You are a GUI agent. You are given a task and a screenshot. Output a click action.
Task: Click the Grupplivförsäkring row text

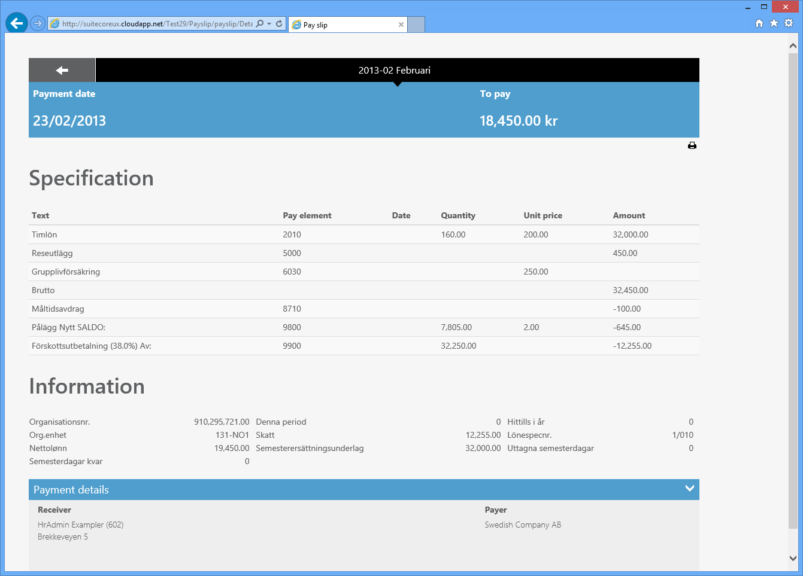coord(66,272)
